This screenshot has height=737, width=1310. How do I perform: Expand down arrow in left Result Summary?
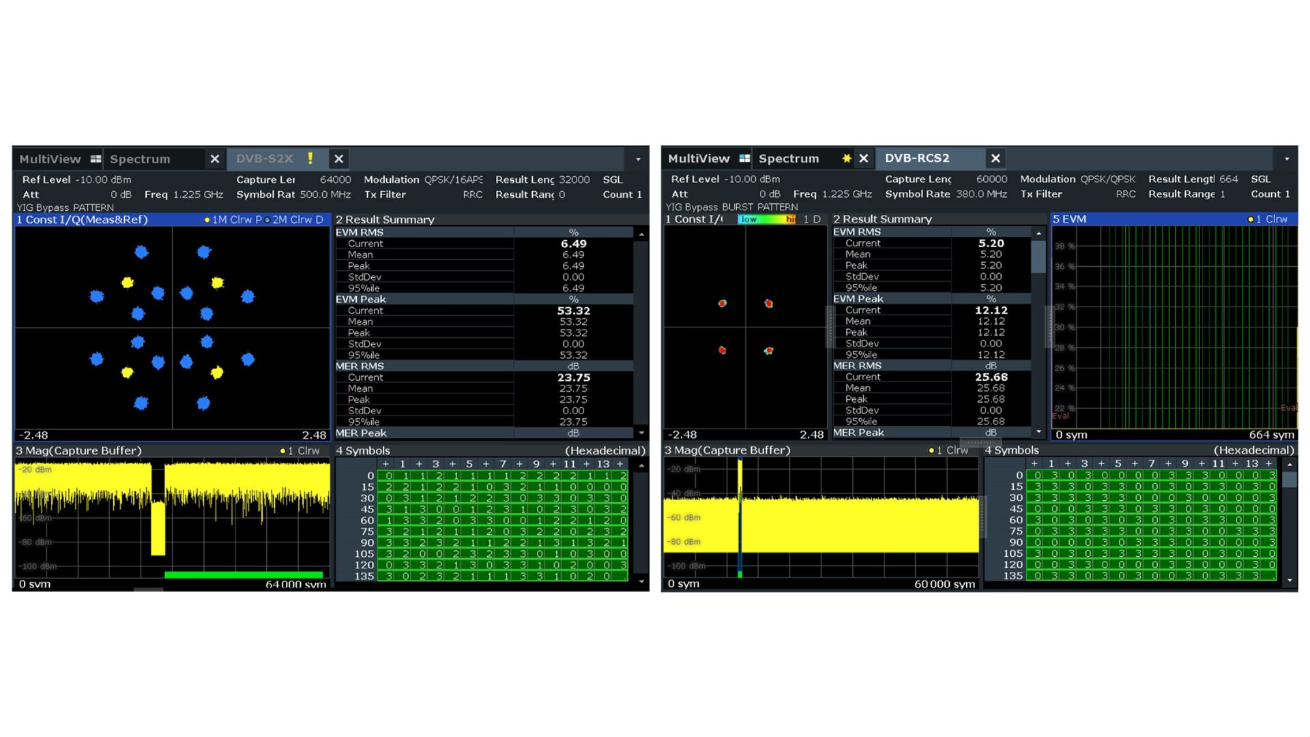641,433
